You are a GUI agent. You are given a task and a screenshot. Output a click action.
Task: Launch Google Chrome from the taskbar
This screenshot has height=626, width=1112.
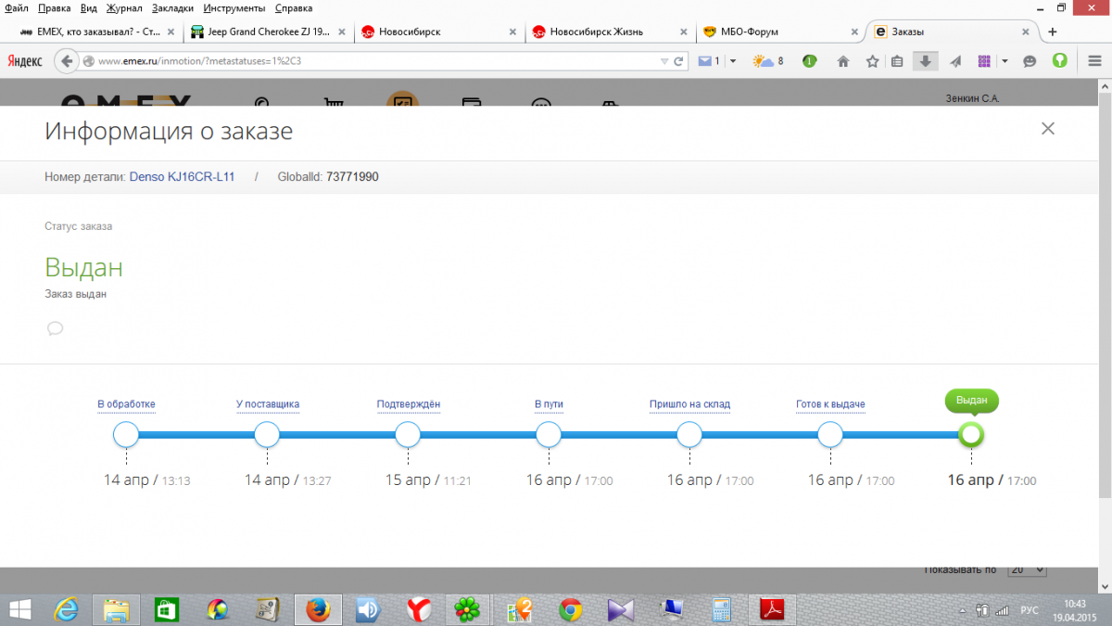point(570,609)
